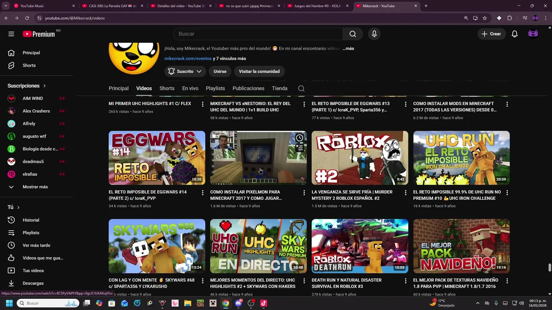The width and height of the screenshot is (552, 310).
Task: Start voice search with microphone
Action: coord(374,34)
